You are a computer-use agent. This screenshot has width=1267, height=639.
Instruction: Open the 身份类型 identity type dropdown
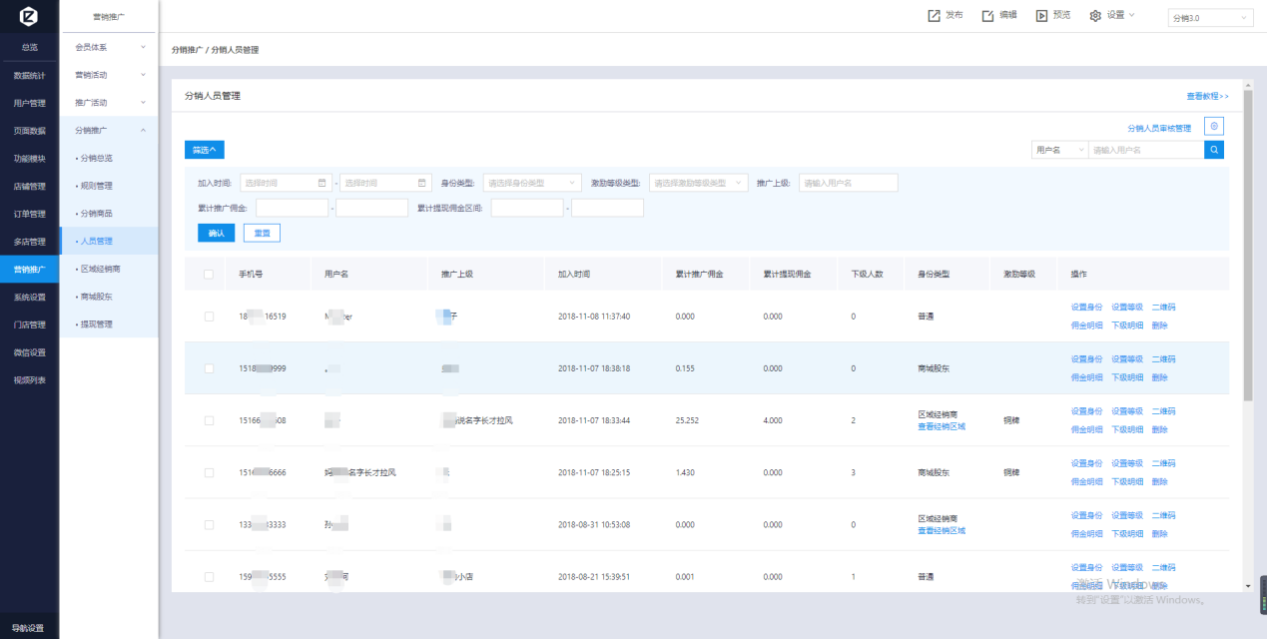tap(531, 183)
